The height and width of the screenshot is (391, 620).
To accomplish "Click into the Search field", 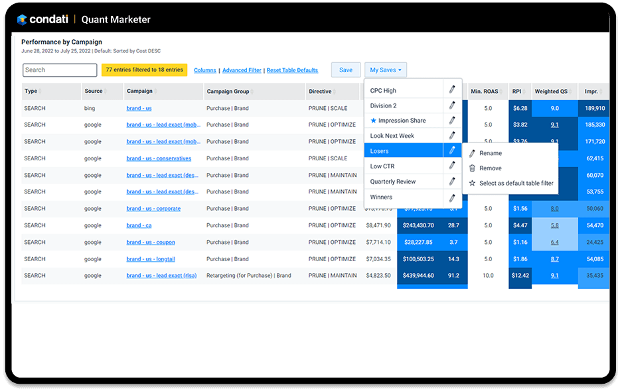I will point(60,70).
